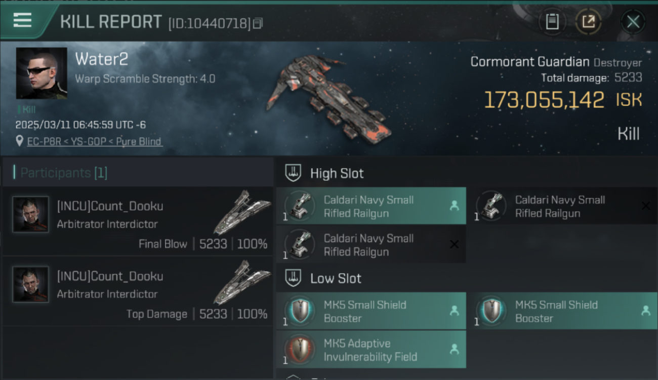View Water2 pilot portrait
658x380 pixels.
coord(42,73)
